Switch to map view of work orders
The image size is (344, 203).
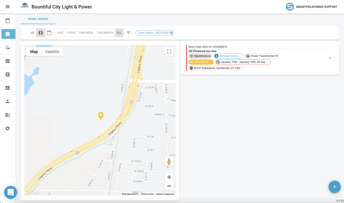tap(40, 33)
